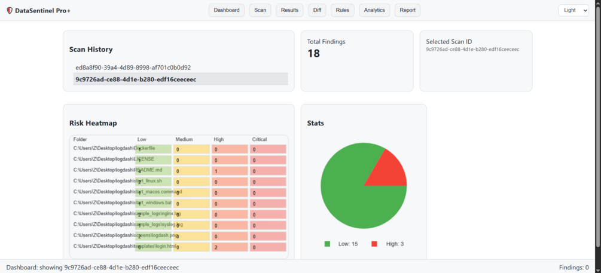Screen dimensions: 601x273
Task: Go to the Scan page
Action: click(260, 10)
